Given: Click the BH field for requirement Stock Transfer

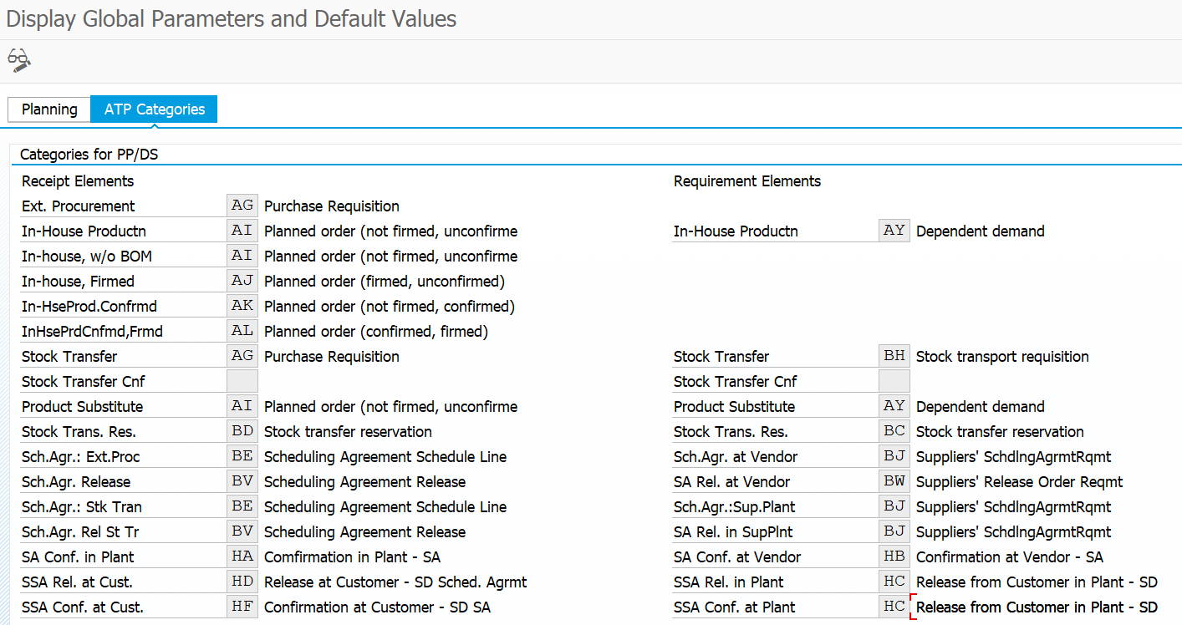Looking at the screenshot, I should pyautogui.click(x=894, y=356).
